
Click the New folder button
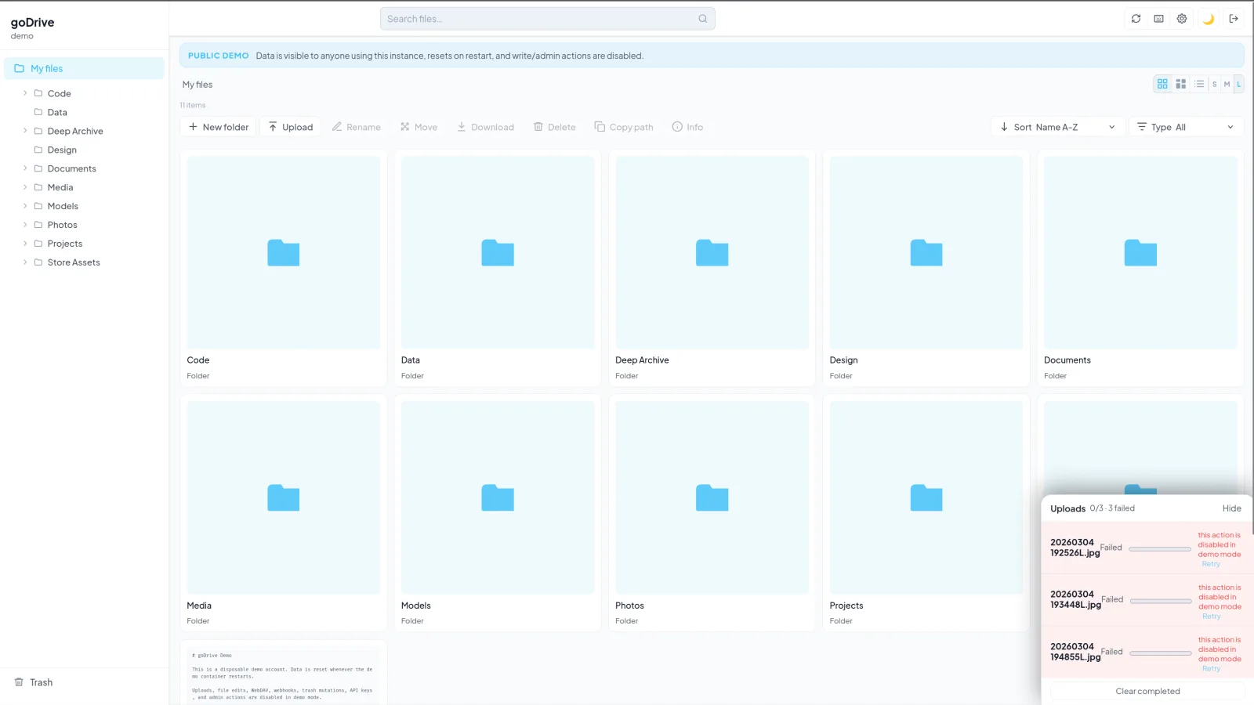click(219, 127)
